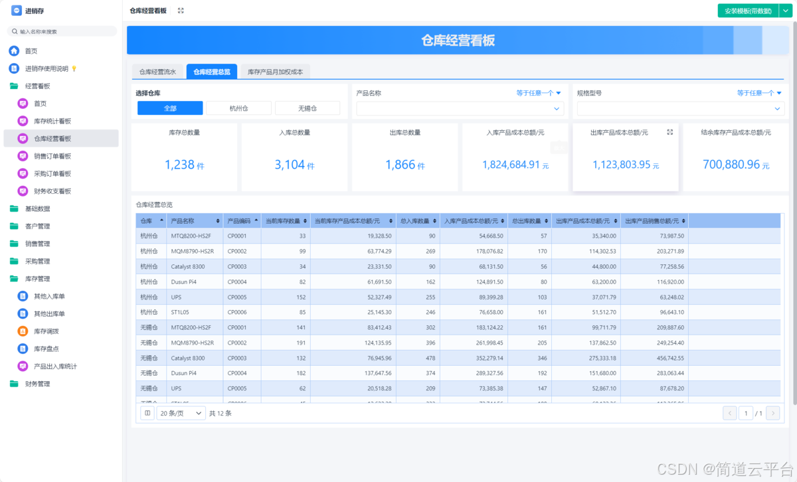This screenshot has width=797, height=482.
Task: Open the 规格型号 filter dropdown
Action: tap(680, 108)
